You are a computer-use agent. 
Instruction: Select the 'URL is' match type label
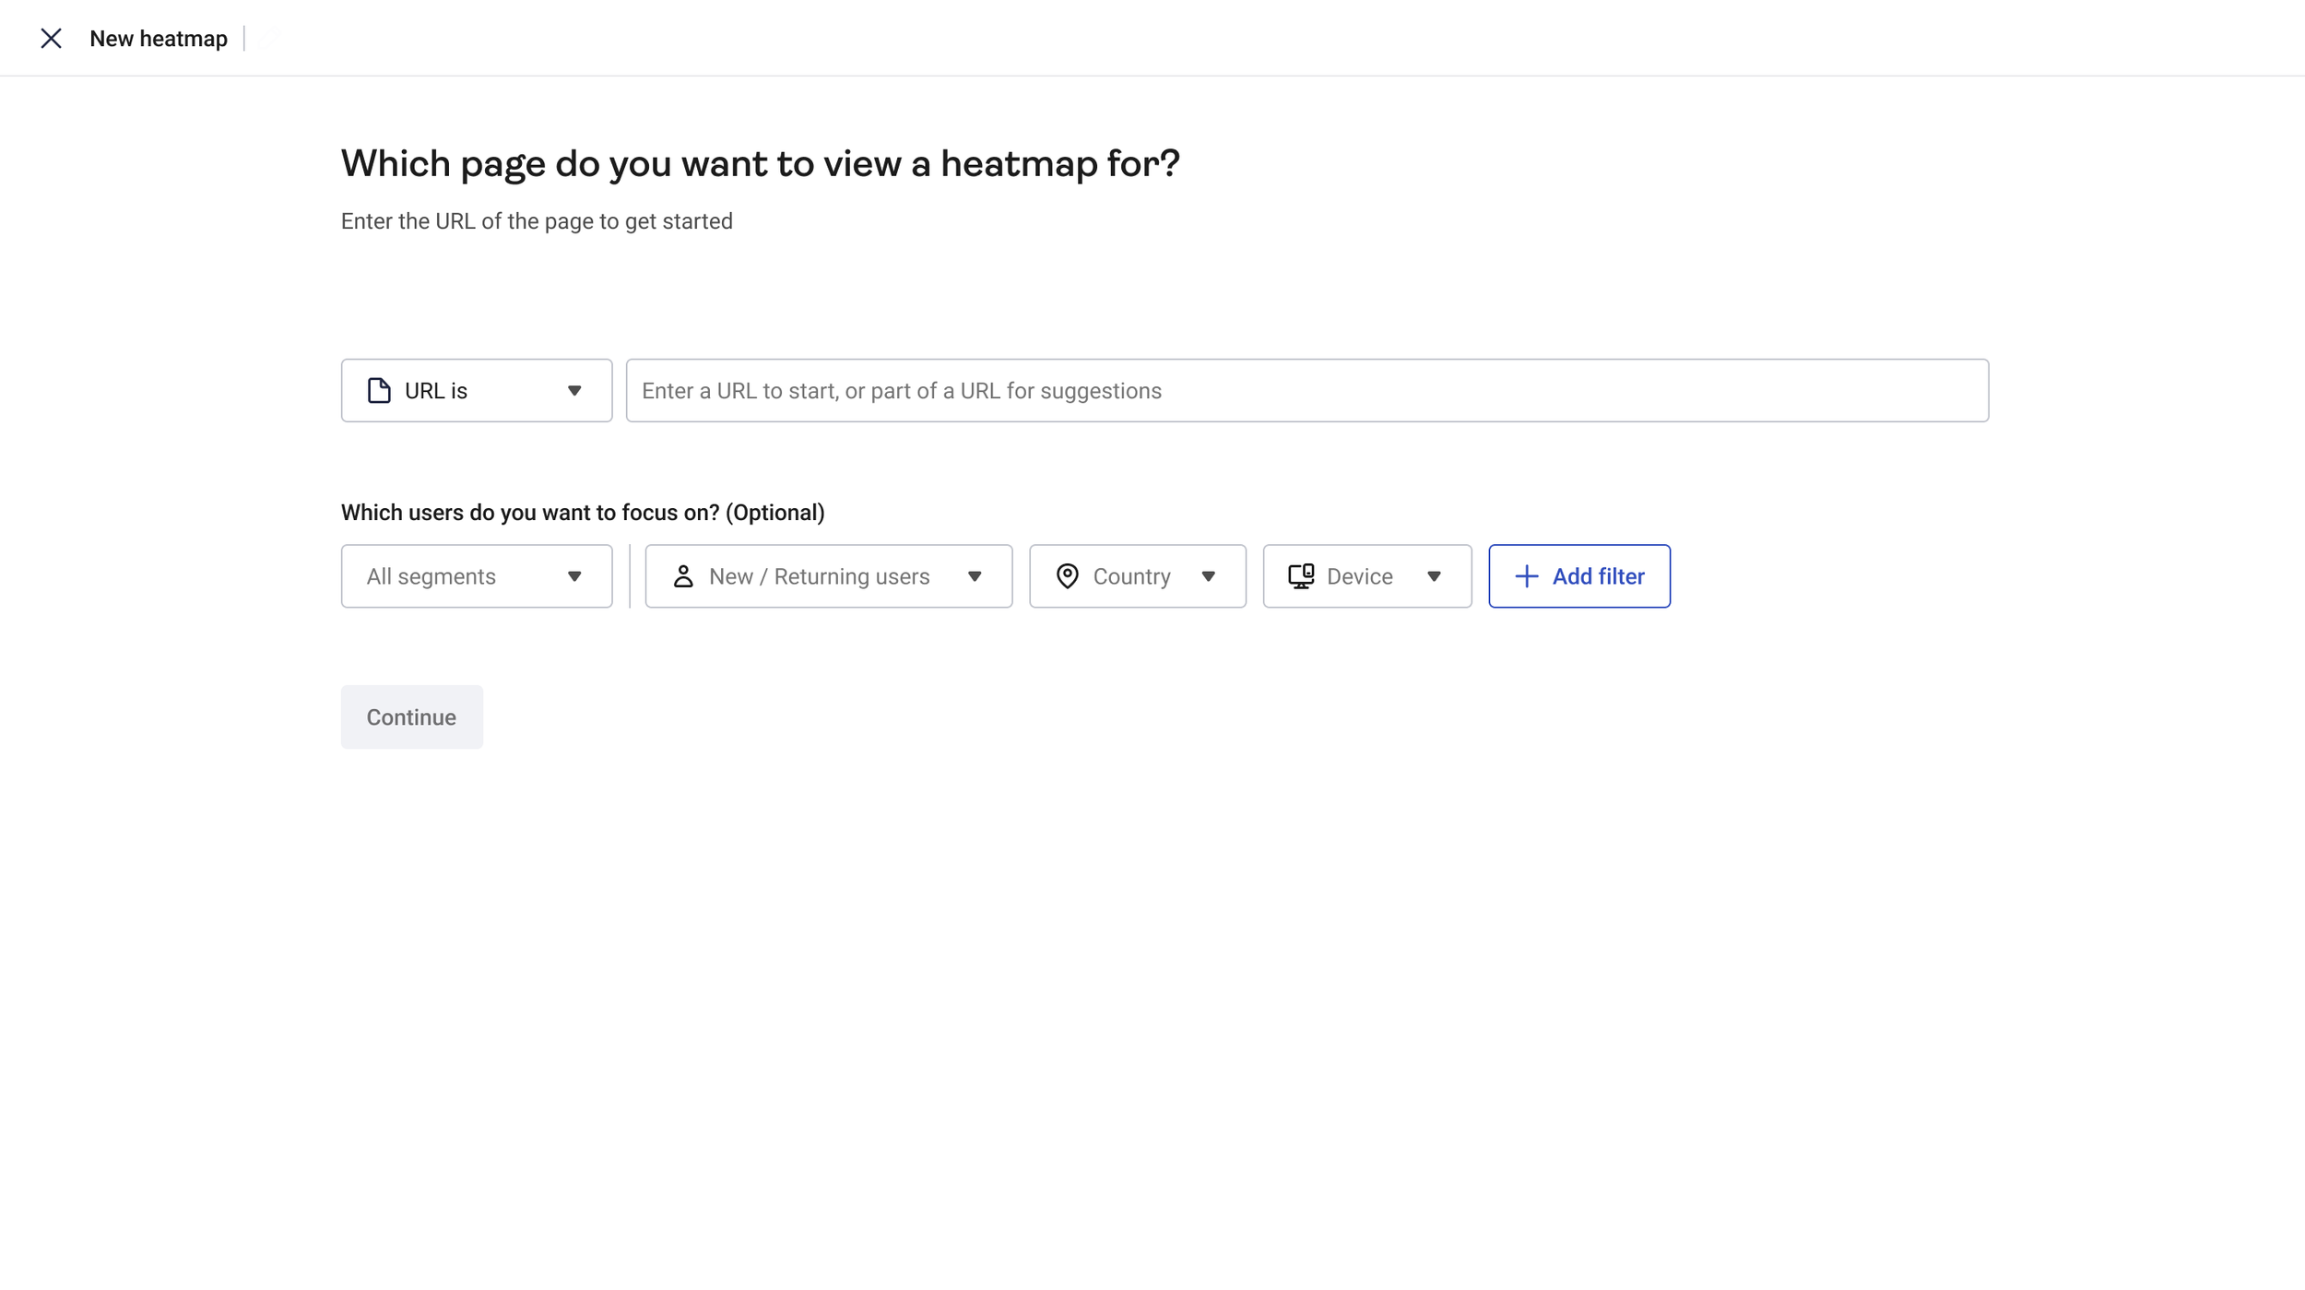pyautogui.click(x=436, y=391)
